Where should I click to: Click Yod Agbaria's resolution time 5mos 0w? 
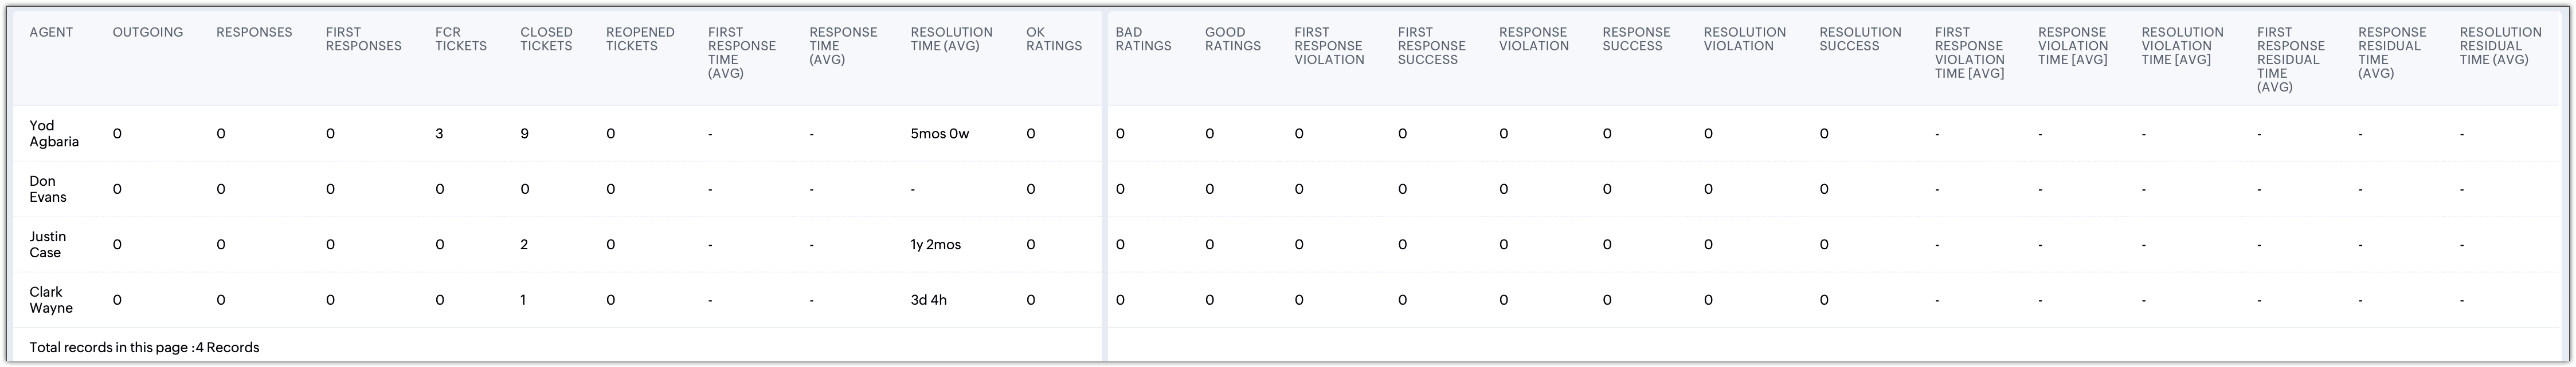[940, 134]
